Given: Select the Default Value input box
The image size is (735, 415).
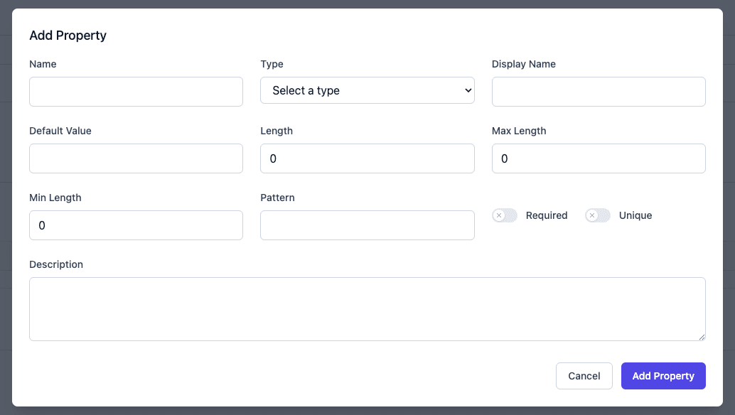Looking at the screenshot, I should (136, 158).
